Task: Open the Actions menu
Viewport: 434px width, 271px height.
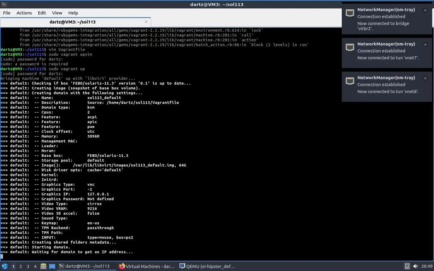Action: (24, 13)
